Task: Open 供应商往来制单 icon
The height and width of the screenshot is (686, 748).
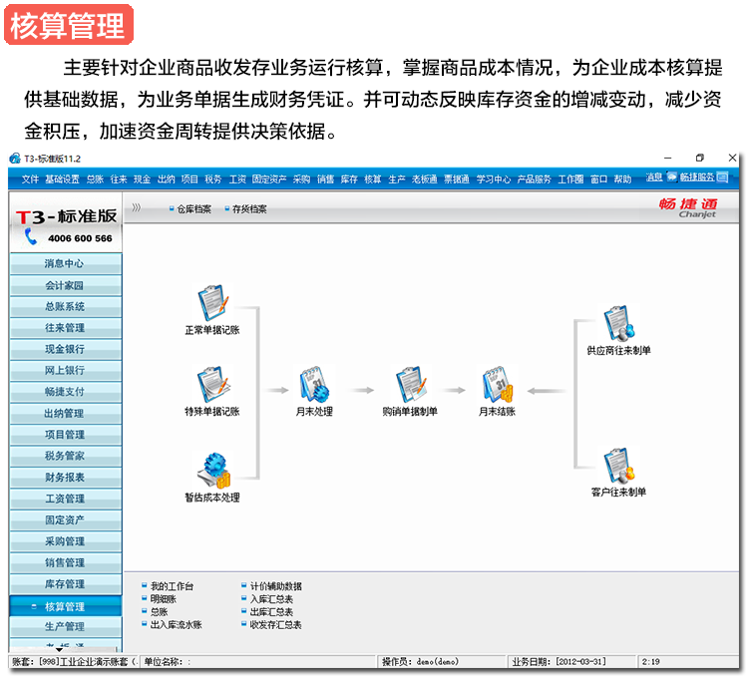Action: pyautogui.click(x=618, y=324)
